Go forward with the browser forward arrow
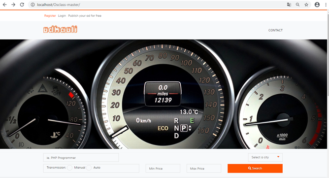The width and height of the screenshot is (329, 178). (13, 4)
